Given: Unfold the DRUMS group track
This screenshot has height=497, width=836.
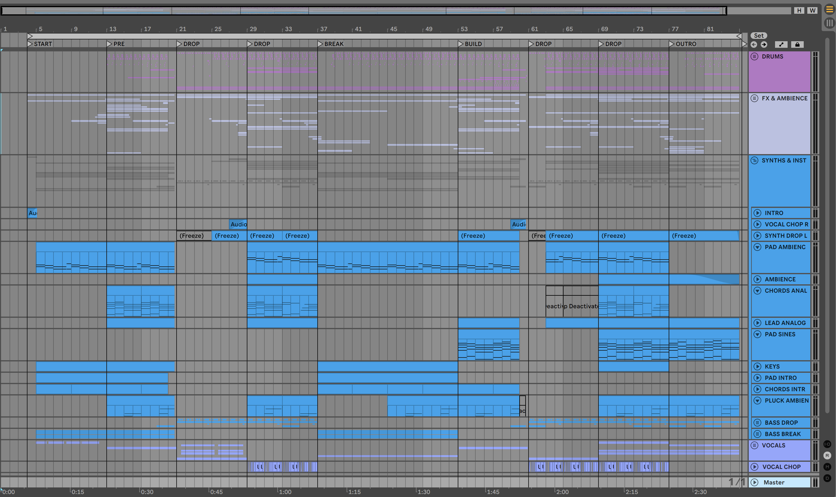Looking at the screenshot, I should coord(754,56).
